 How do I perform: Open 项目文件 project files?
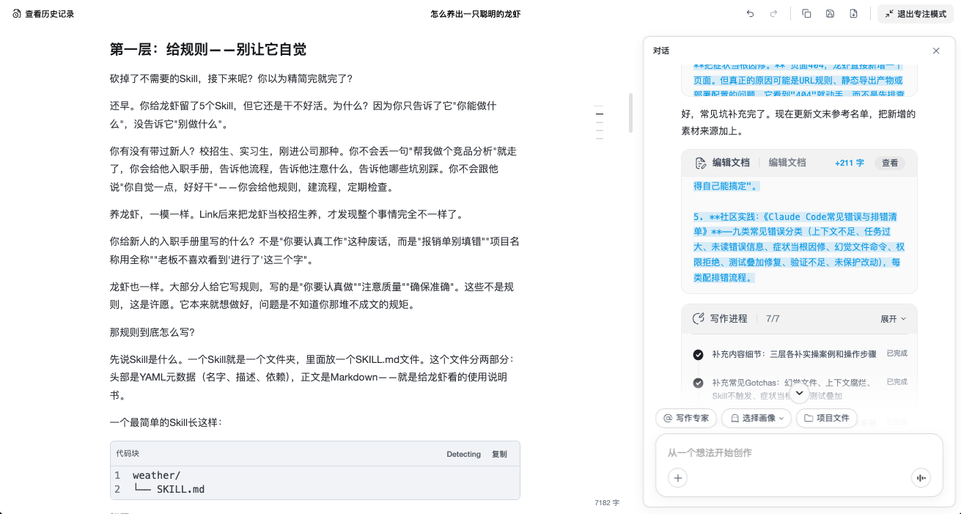pos(826,418)
